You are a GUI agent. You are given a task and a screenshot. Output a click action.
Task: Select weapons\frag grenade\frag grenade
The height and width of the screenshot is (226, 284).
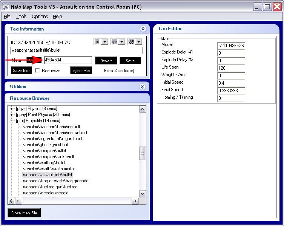point(56,181)
